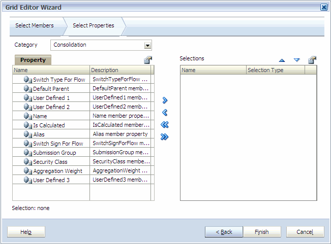Screen dimensions: 331x244
Task: Click 'UserDefined3 memb...' description cell
Action: click(x=121, y=180)
